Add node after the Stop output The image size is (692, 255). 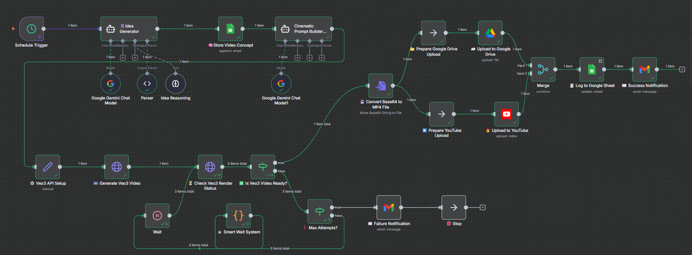tap(483, 207)
